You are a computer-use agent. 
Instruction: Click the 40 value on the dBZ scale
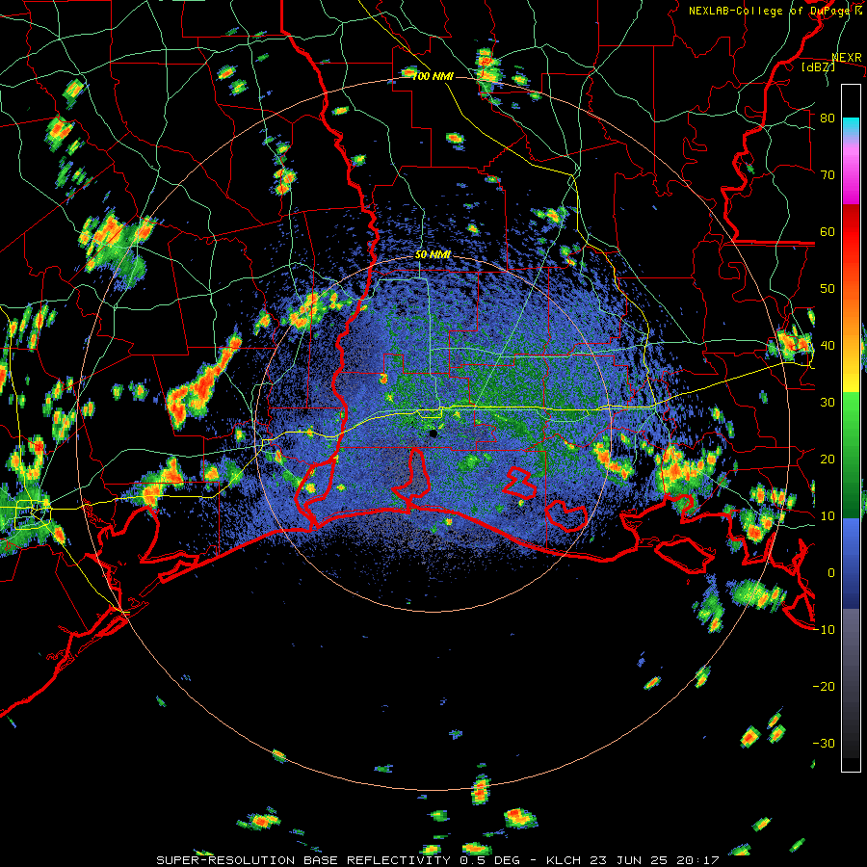tap(828, 346)
